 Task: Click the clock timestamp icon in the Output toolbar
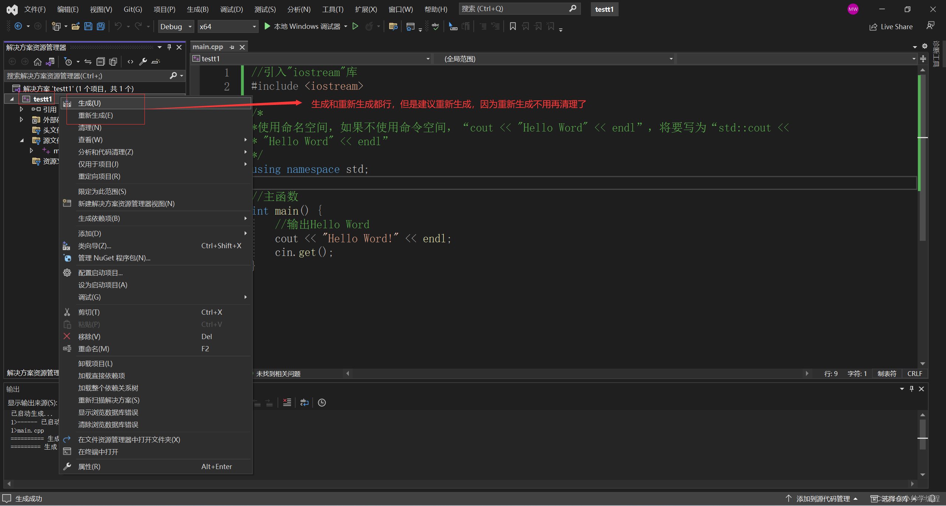pos(322,402)
